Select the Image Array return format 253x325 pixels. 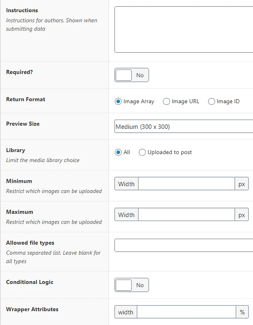[118, 101]
